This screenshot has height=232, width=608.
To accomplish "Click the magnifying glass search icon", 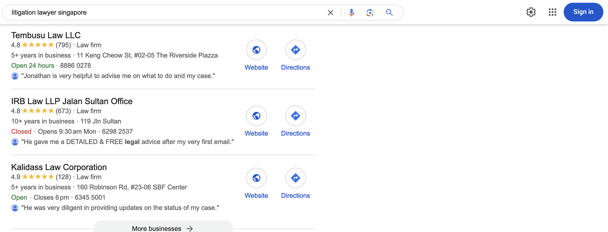I will pos(389,13).
